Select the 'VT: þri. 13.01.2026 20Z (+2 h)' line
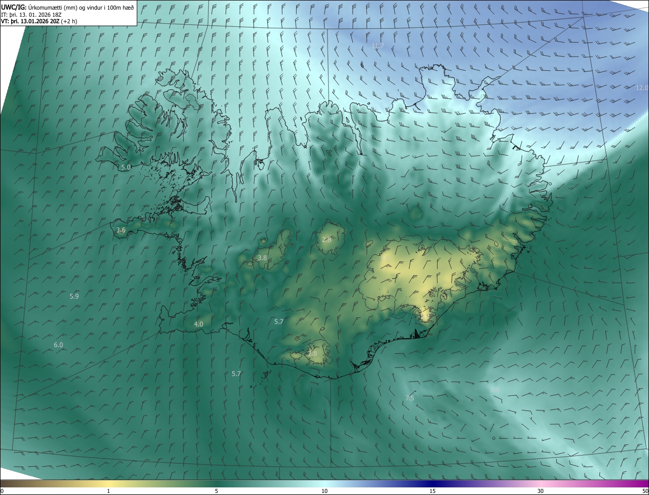Image resolution: width=649 pixels, height=495 pixels. pos(39,21)
